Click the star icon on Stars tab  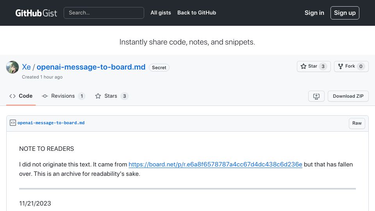[98, 96]
